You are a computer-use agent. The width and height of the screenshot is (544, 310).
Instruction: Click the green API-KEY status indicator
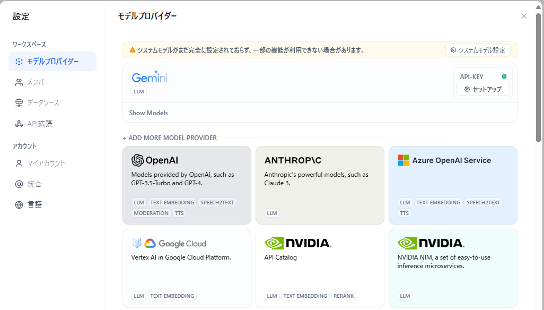504,76
